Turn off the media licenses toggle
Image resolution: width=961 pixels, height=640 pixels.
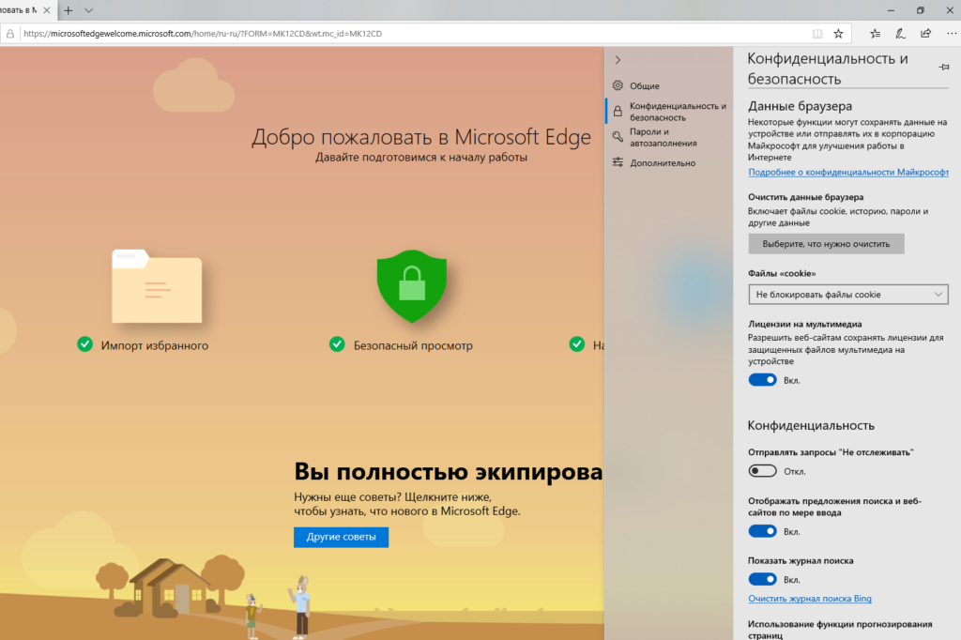tap(762, 380)
